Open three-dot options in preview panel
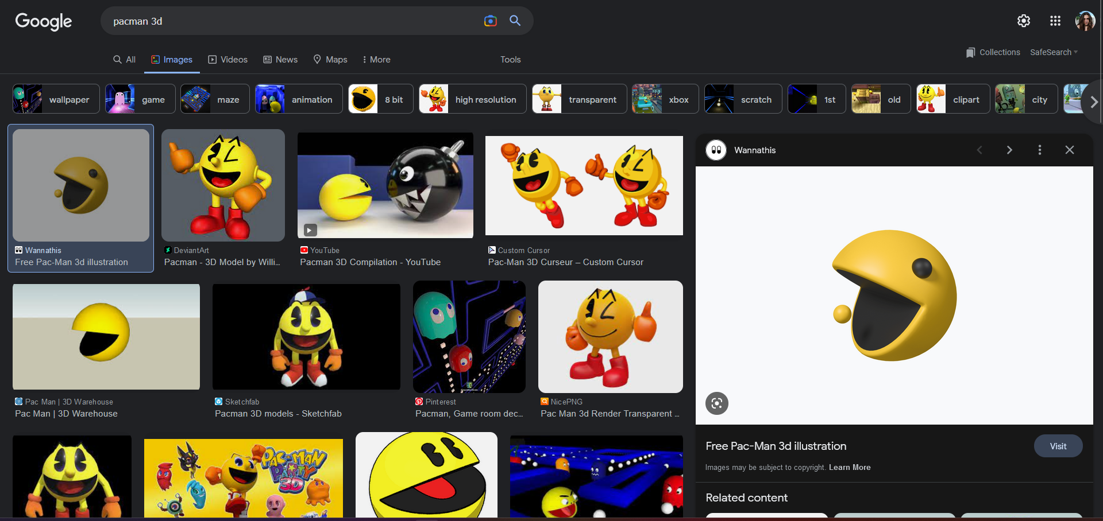 tap(1040, 150)
